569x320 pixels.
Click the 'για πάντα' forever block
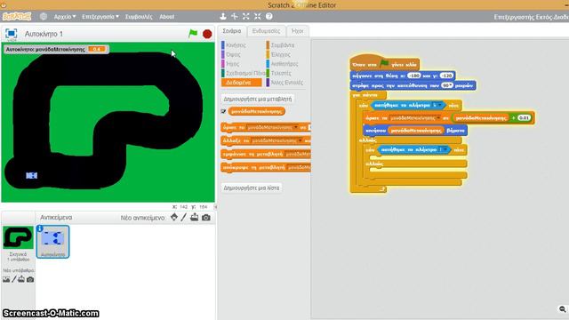365,95
